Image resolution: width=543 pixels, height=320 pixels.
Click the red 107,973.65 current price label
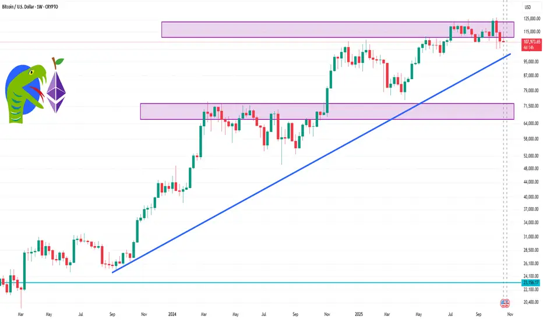(x=529, y=41)
